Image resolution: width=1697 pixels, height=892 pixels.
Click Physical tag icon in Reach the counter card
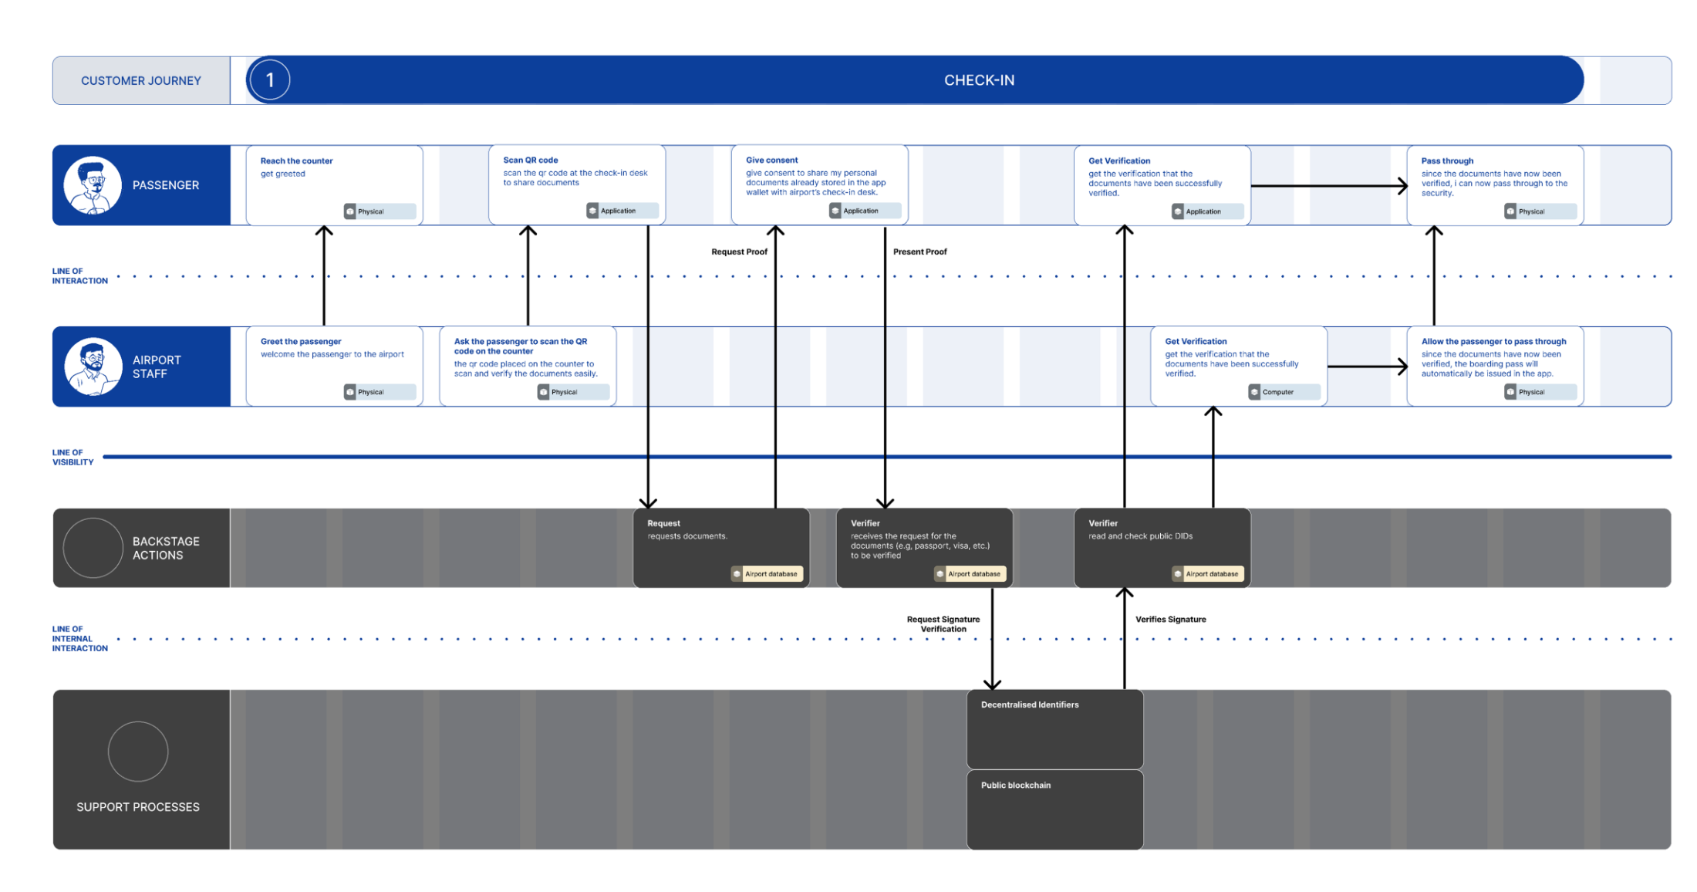(350, 211)
